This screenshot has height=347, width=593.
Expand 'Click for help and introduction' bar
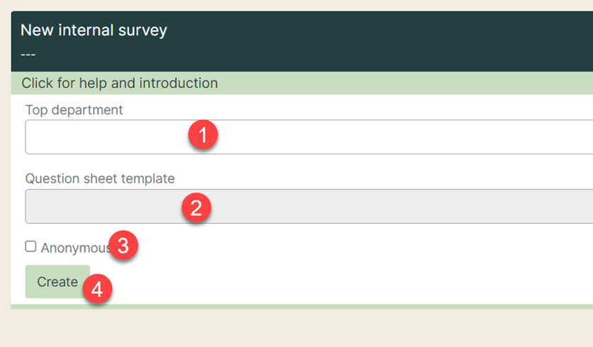(x=301, y=83)
